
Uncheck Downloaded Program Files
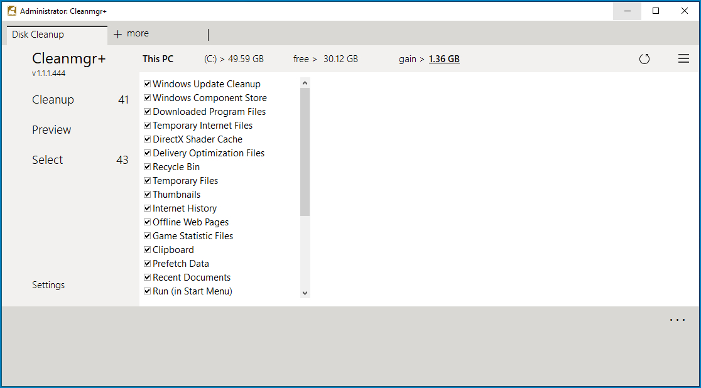147,112
